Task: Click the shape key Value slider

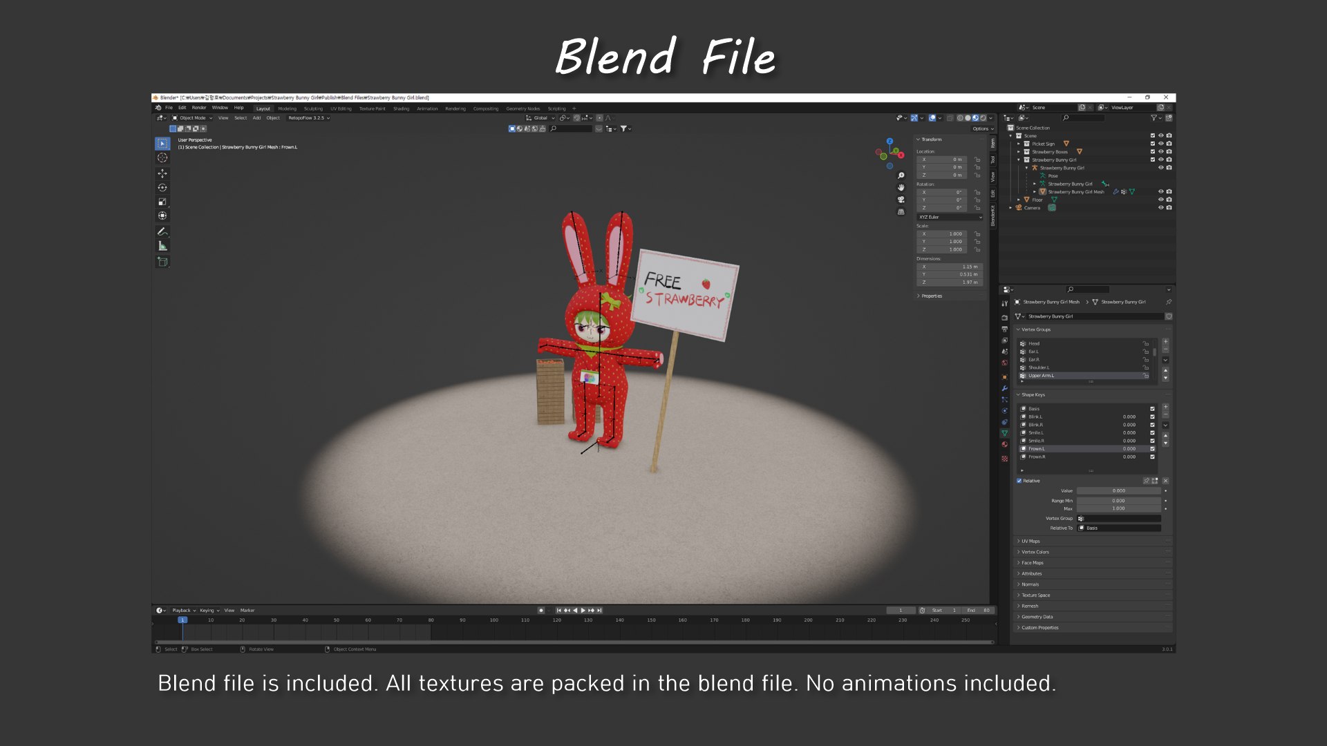Action: 1118,491
